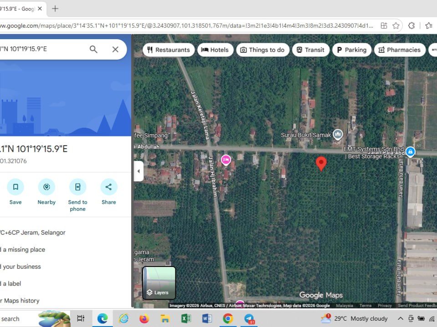
Task: Close the Google Maps browser tab
Action: tap(40, 9)
